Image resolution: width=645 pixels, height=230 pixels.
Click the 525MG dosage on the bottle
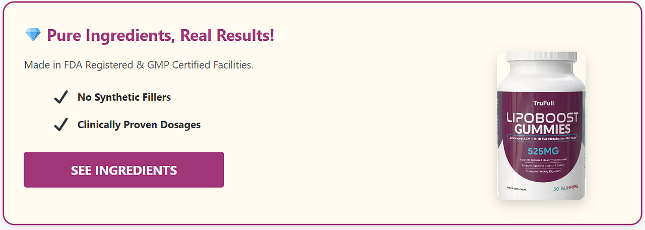(542, 150)
